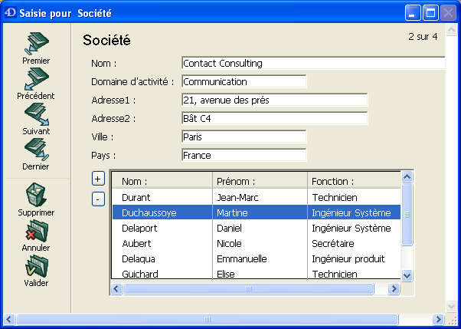
Task: Remove contact row with minus button
Action: pyautogui.click(x=98, y=199)
